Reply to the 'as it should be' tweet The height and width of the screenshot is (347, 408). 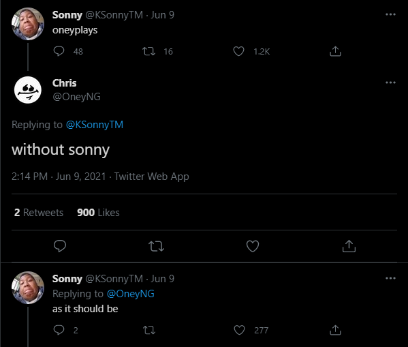(x=59, y=330)
